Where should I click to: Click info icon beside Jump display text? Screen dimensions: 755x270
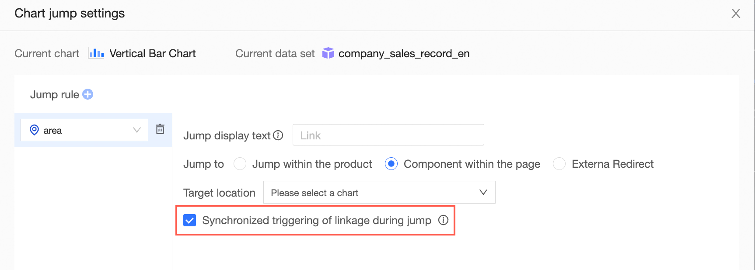[278, 135]
